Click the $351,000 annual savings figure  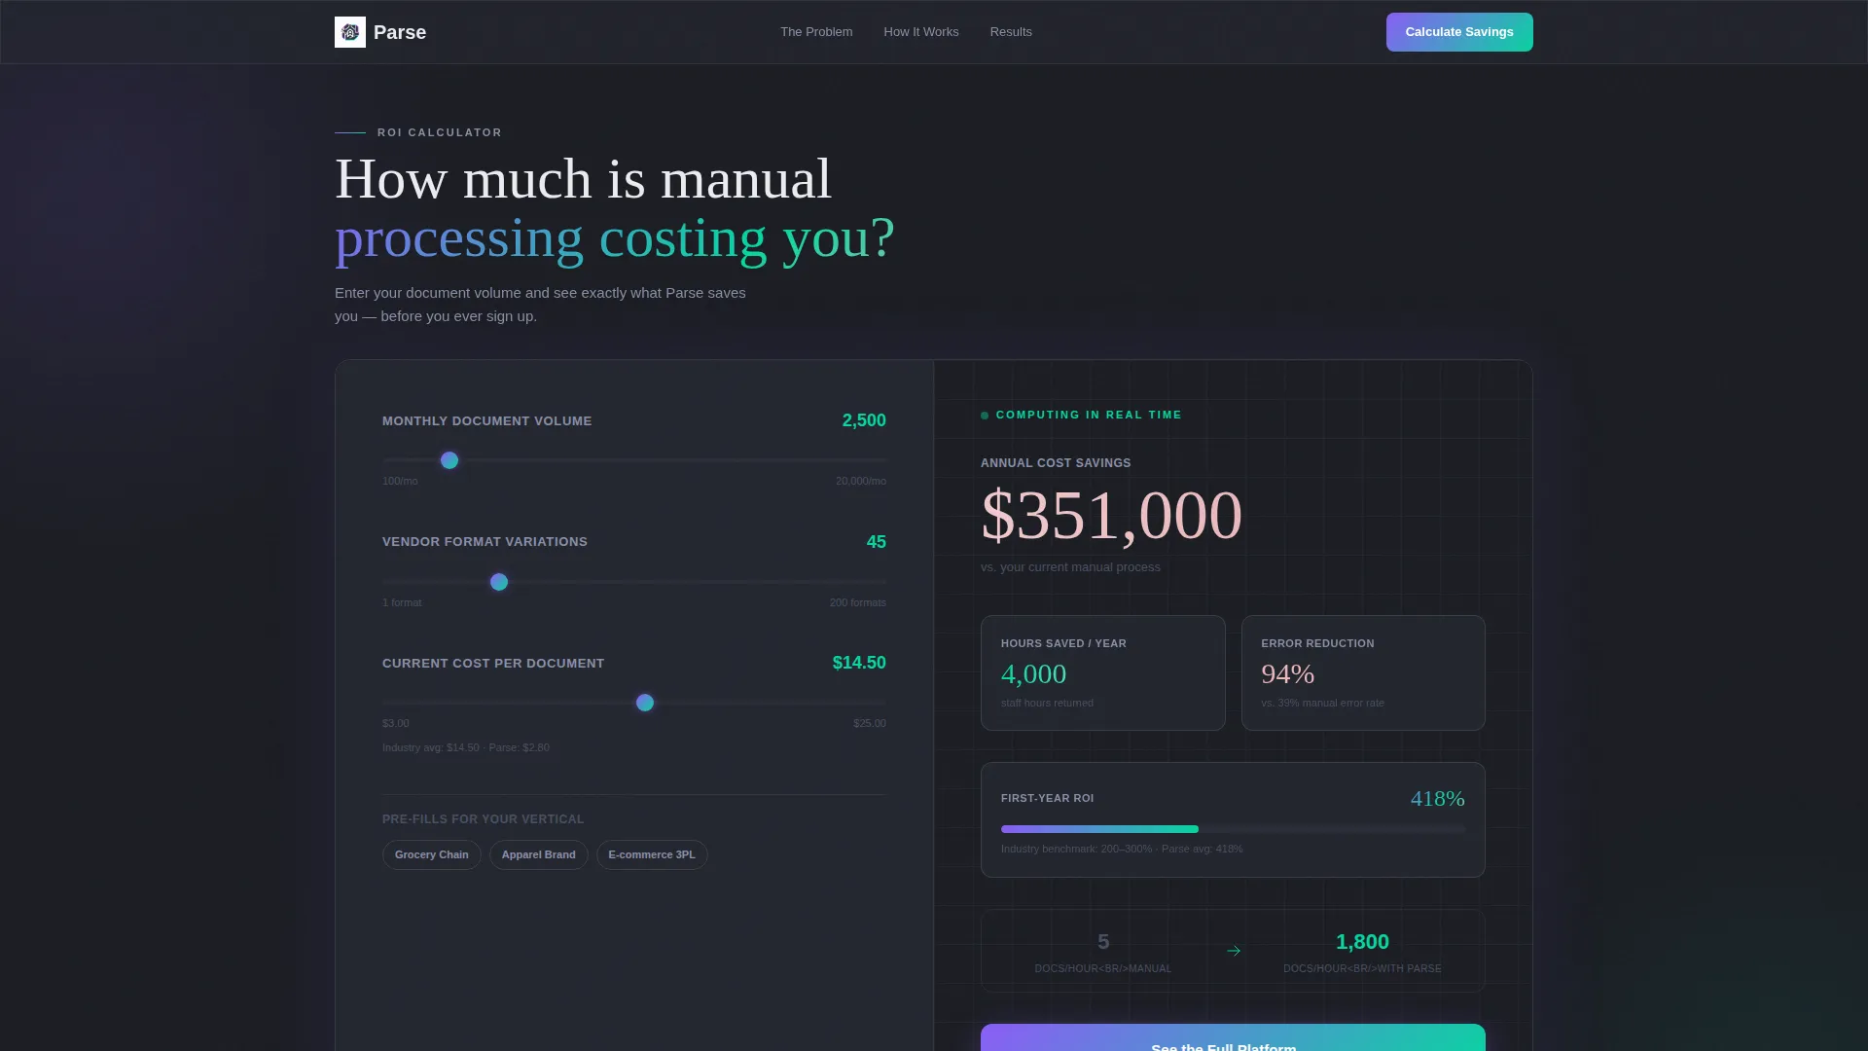1112,515
